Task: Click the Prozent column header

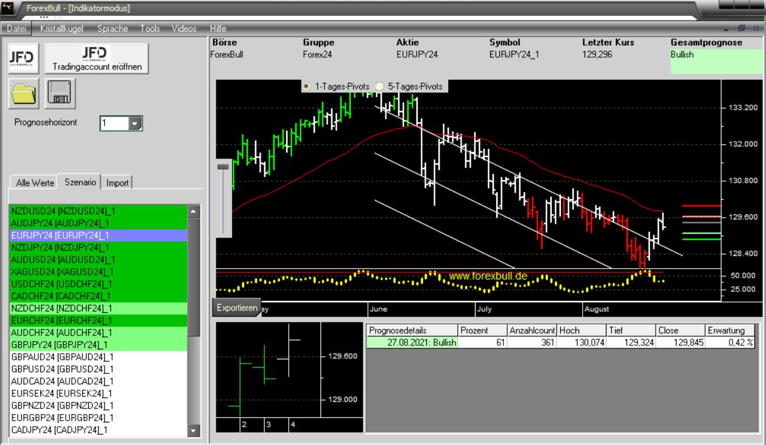Action: 482,331
